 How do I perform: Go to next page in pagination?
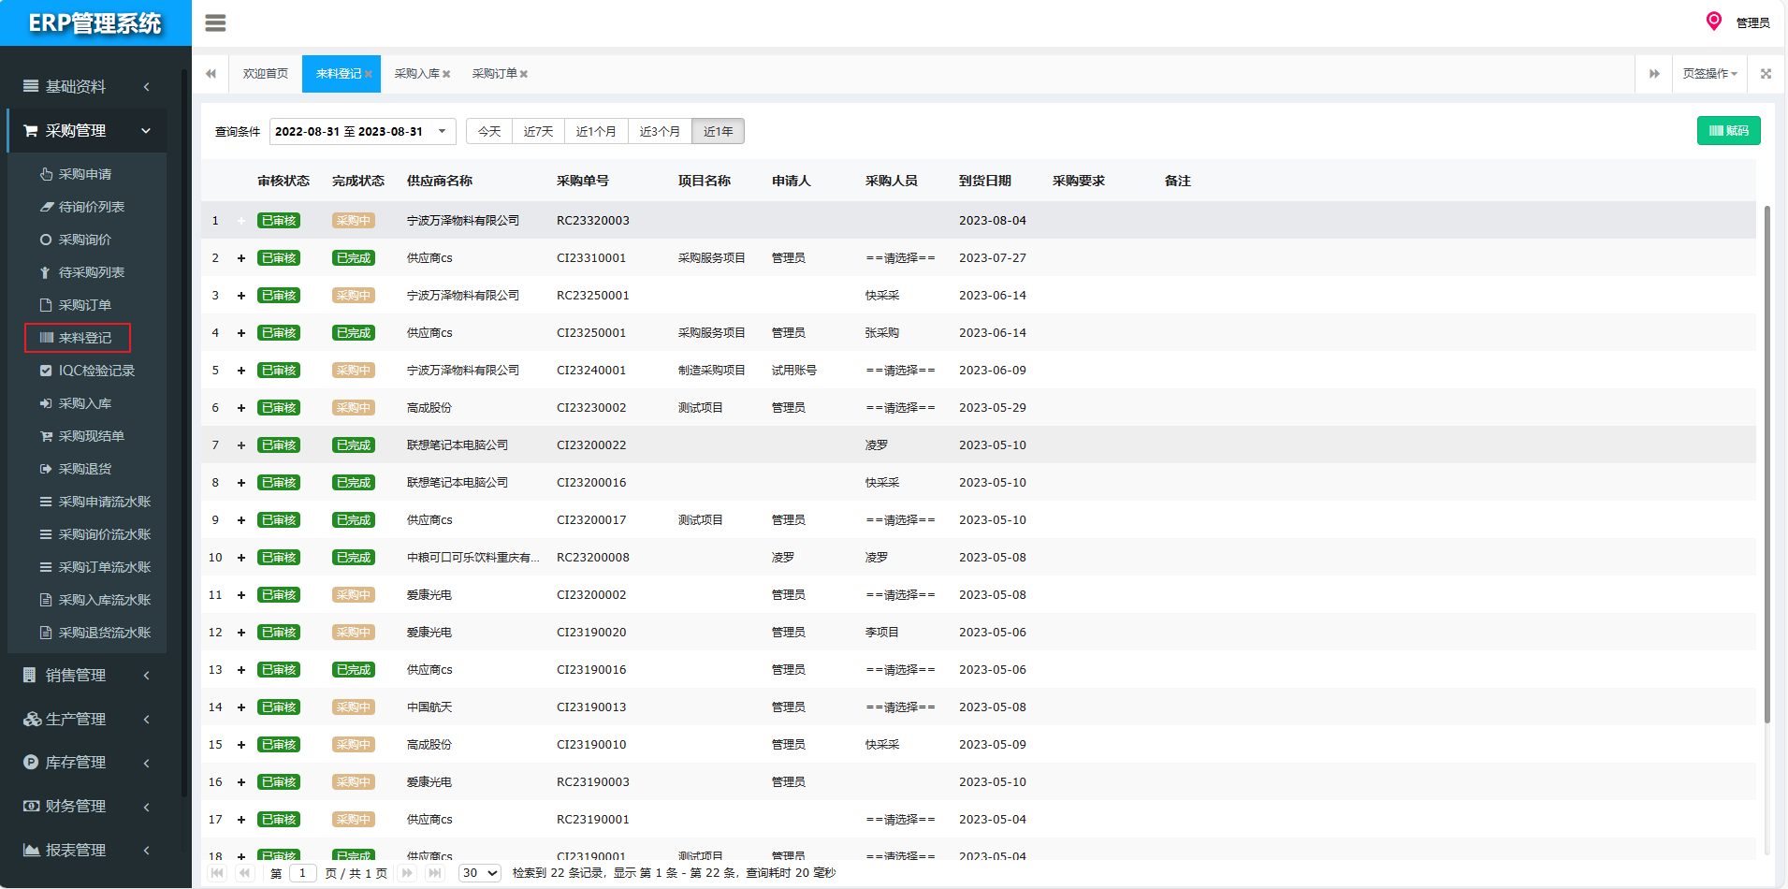pos(407,873)
